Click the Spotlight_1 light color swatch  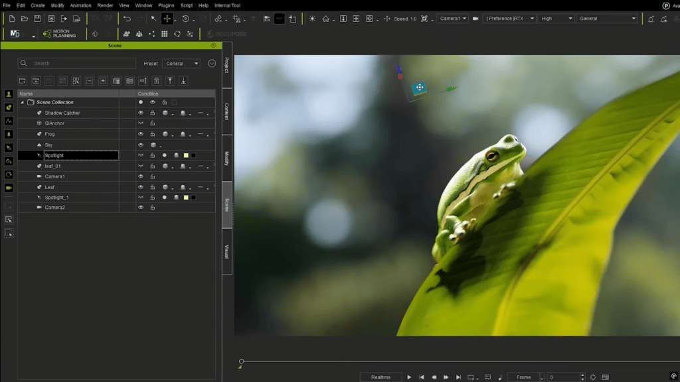coord(186,198)
